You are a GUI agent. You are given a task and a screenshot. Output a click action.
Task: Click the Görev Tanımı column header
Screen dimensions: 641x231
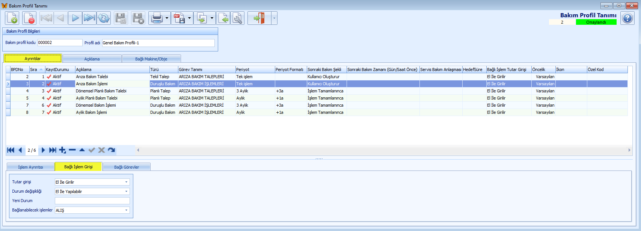(x=206, y=69)
